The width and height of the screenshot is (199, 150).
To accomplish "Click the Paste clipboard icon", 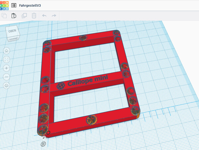I will (x=14, y=16).
